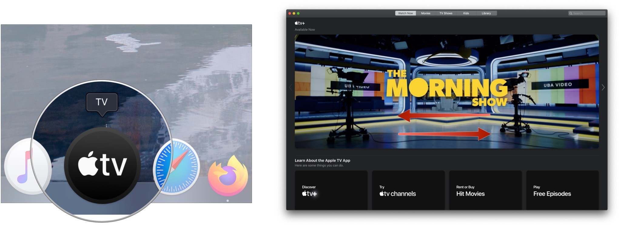Click the magnifier icon in search box
This screenshot has width=621, height=227.
[571, 13]
